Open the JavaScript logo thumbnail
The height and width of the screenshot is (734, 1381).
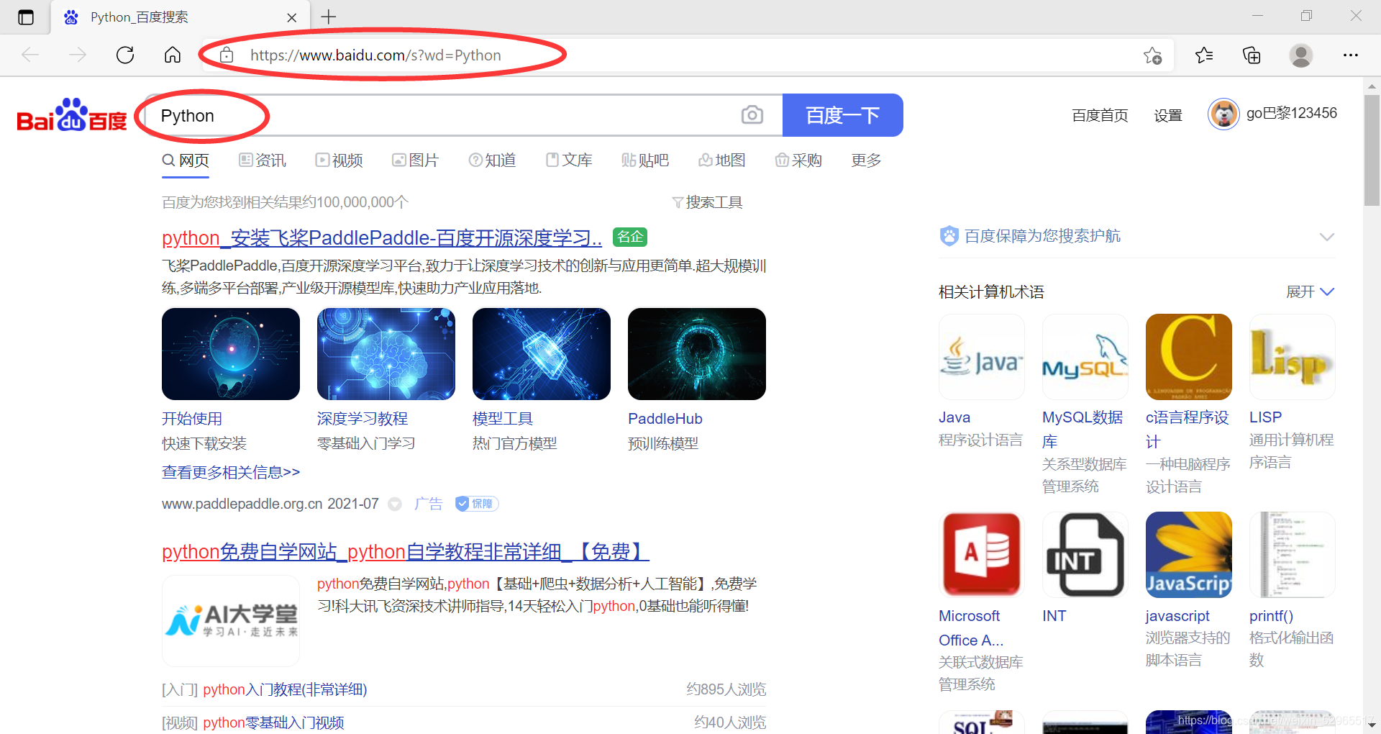(x=1189, y=555)
